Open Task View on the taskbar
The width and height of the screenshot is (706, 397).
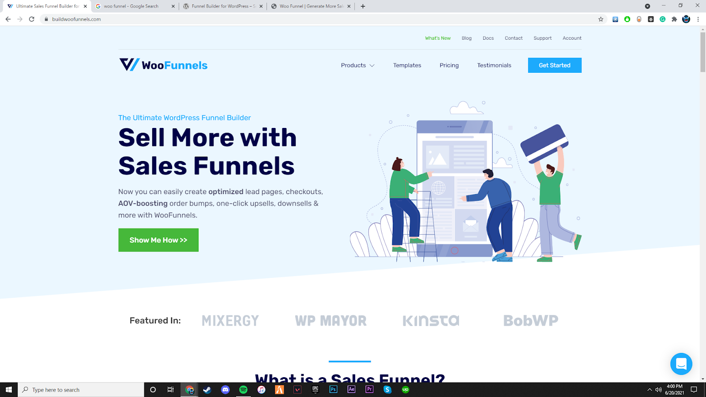pos(171,390)
